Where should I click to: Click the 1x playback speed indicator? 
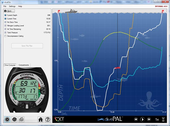coord(157,119)
